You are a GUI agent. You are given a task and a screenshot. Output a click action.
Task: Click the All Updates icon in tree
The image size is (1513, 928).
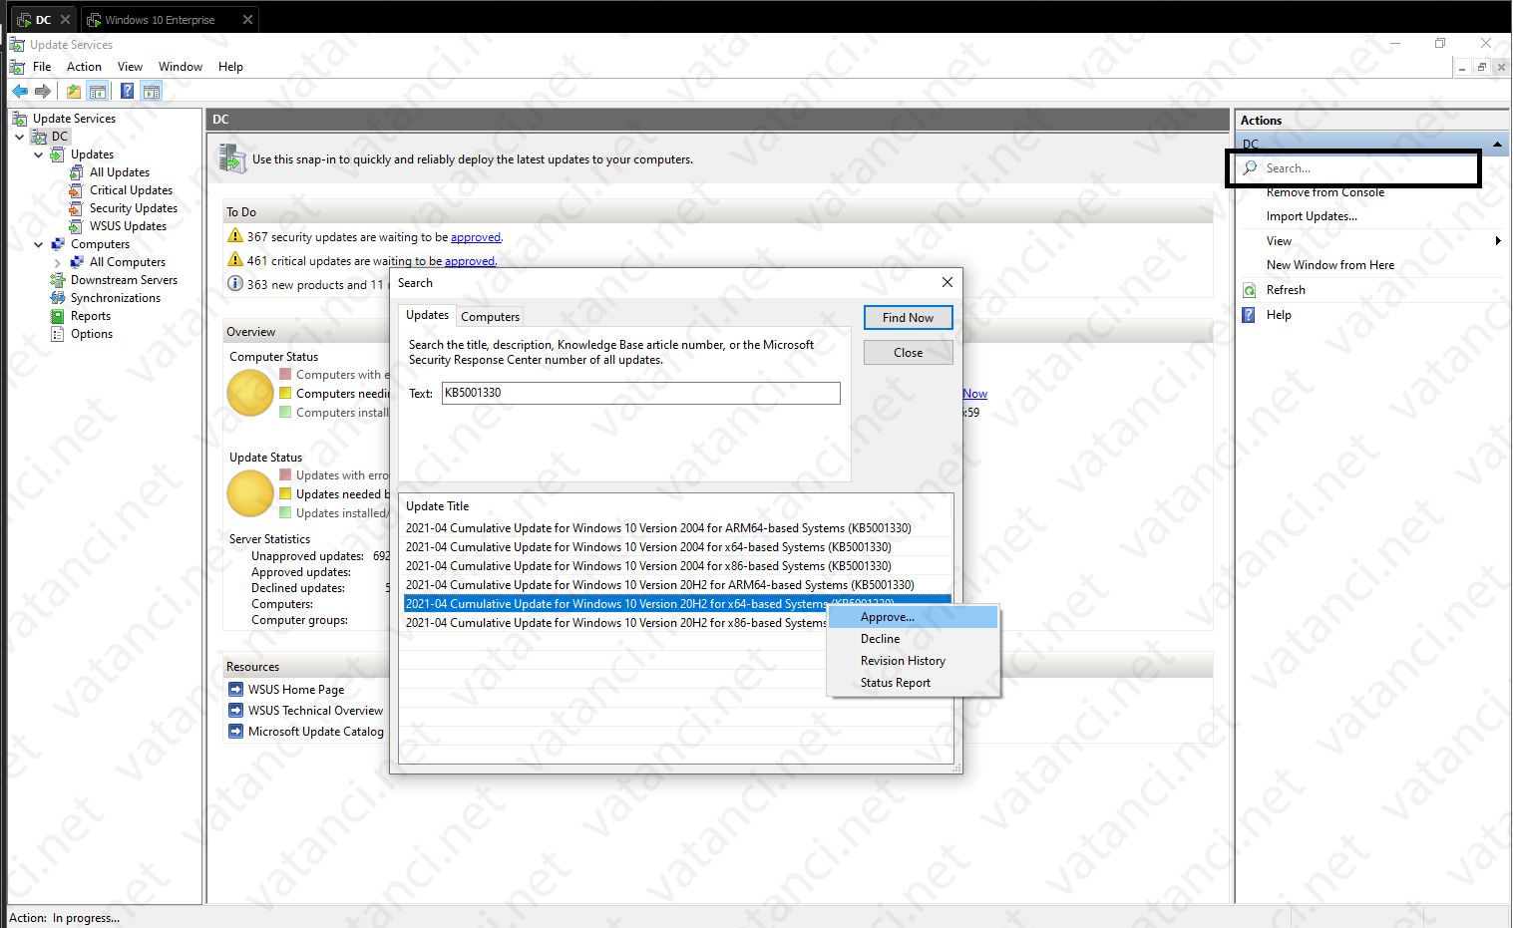click(x=77, y=172)
